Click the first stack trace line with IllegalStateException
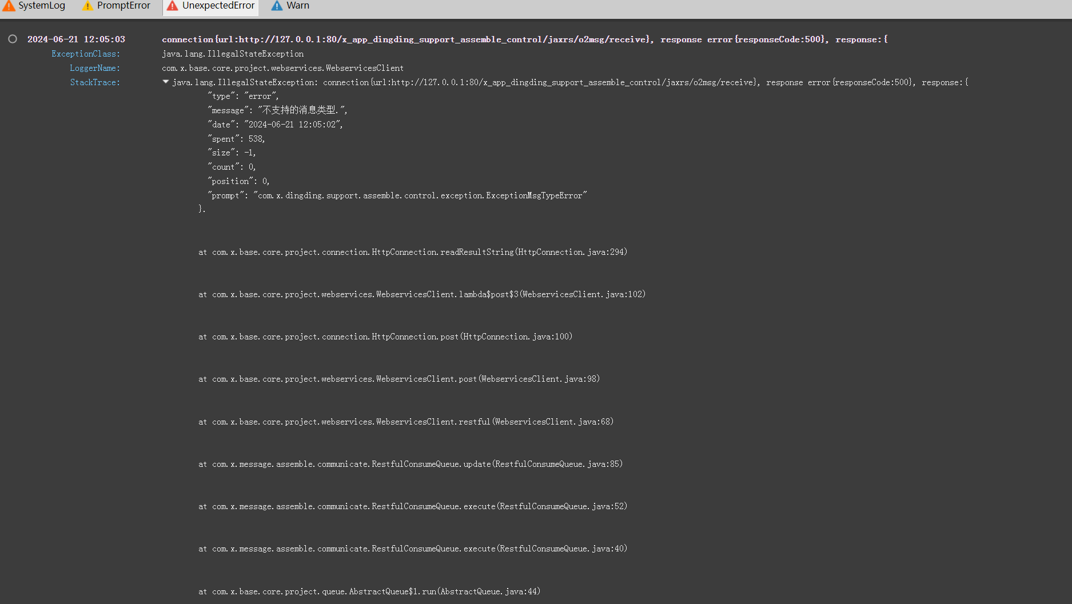Viewport: 1072px width, 604px height. [x=571, y=82]
